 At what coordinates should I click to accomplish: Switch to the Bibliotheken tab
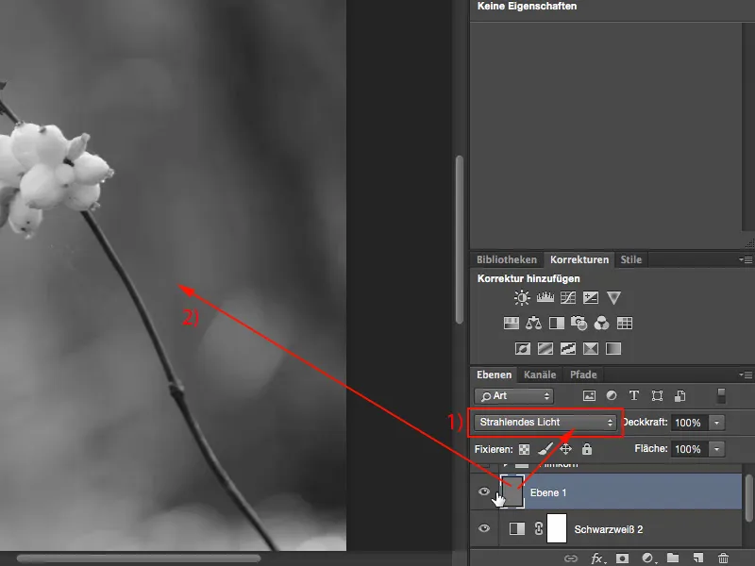coord(507,260)
